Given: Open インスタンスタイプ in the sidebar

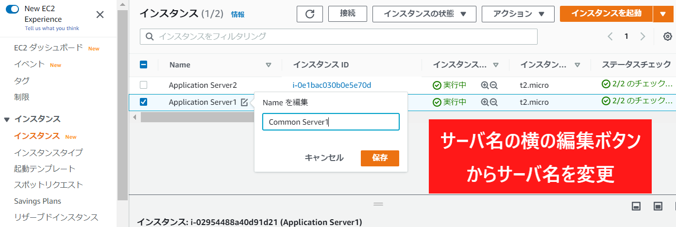Looking at the screenshot, I should [x=48, y=152].
